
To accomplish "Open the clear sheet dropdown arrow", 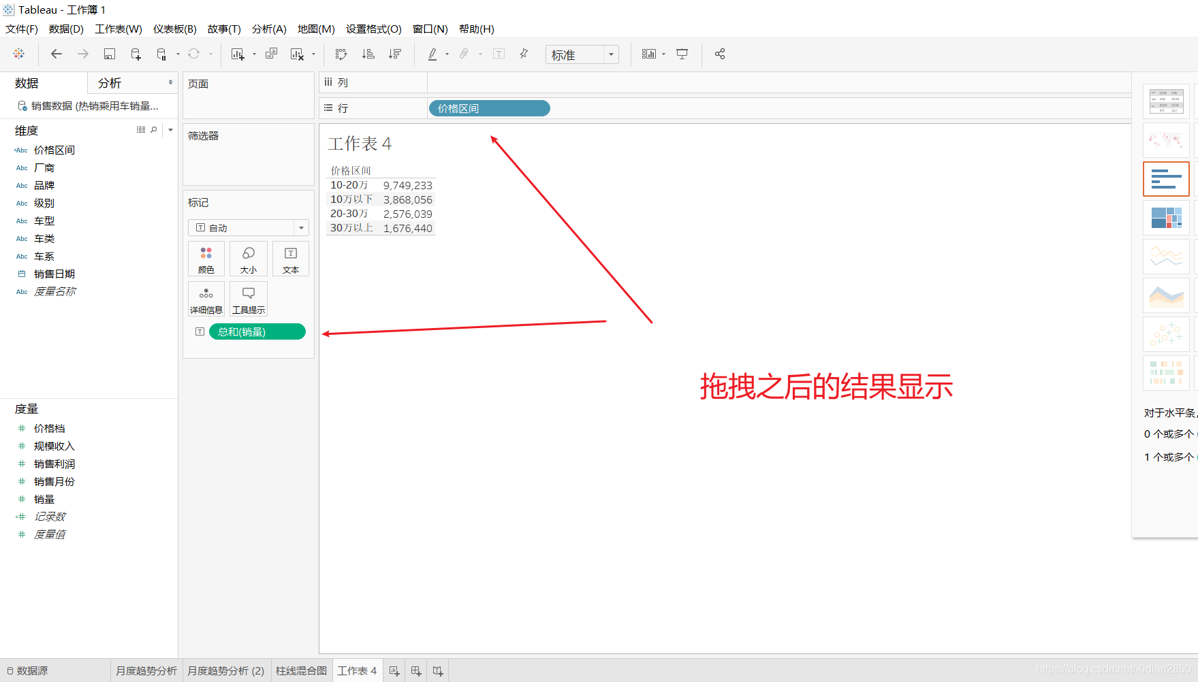I will click(x=313, y=54).
